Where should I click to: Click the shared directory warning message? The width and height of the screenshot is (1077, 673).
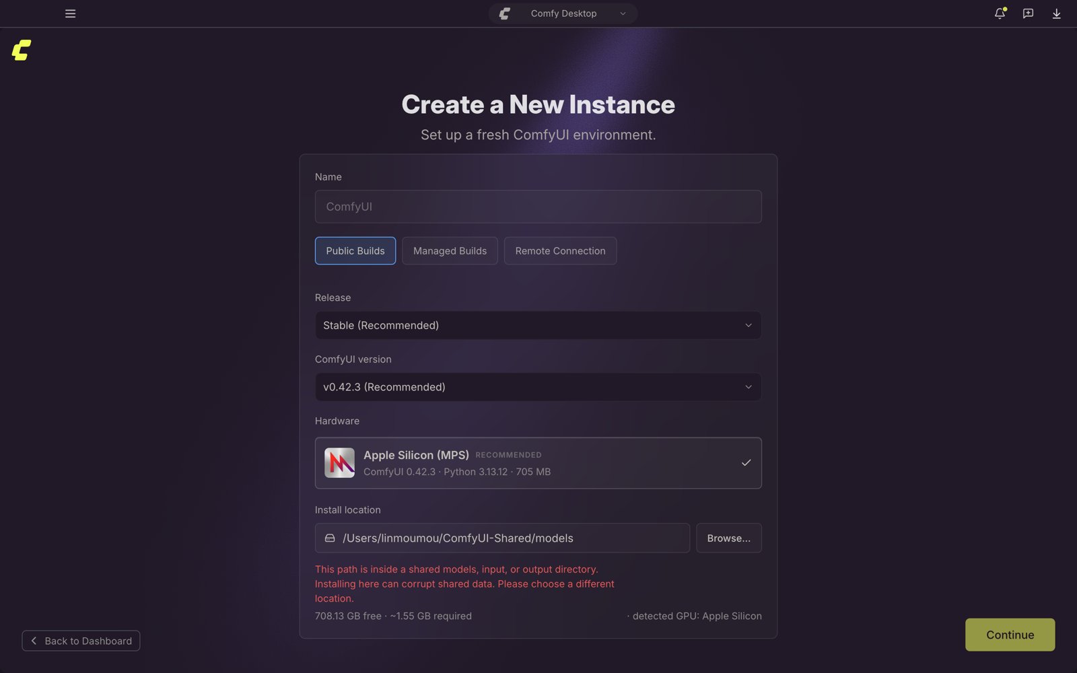pos(464,583)
